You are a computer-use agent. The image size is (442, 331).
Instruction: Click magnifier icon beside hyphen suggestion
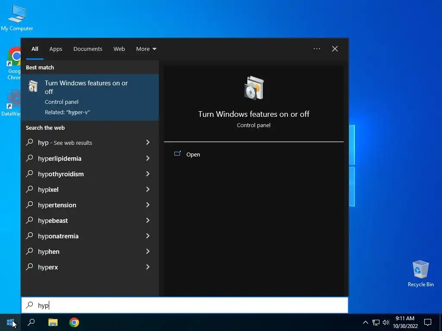tap(30, 251)
